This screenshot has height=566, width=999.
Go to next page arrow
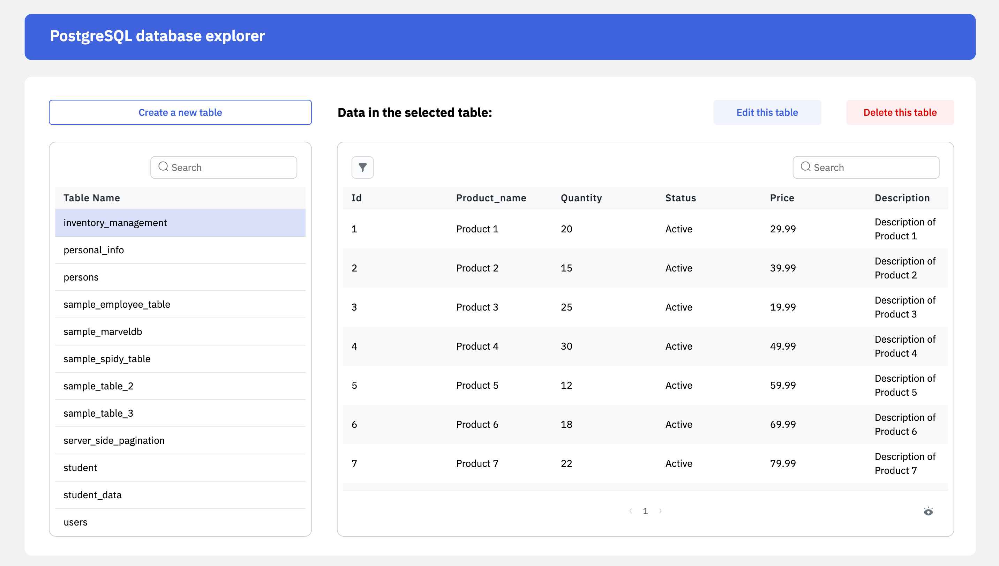click(660, 511)
